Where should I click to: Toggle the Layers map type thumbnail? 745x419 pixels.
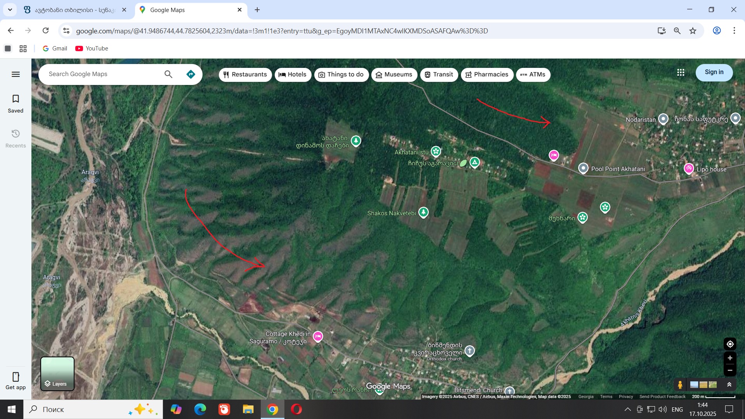pos(57,374)
